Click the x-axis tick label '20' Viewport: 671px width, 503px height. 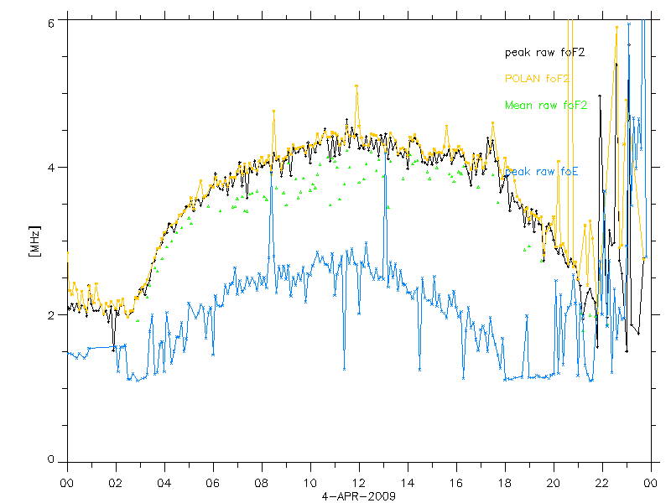click(x=554, y=484)
